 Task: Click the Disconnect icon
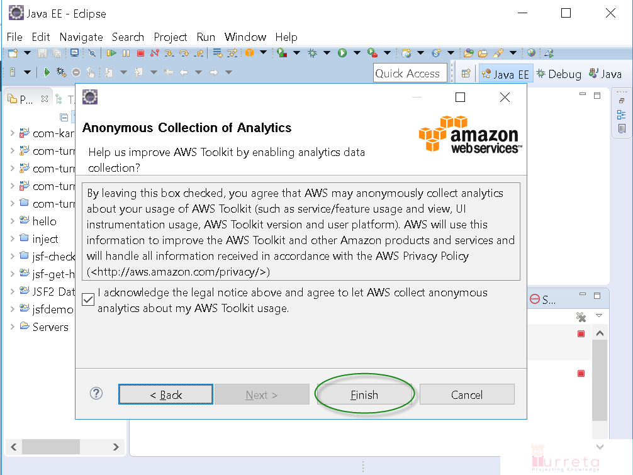click(155, 53)
